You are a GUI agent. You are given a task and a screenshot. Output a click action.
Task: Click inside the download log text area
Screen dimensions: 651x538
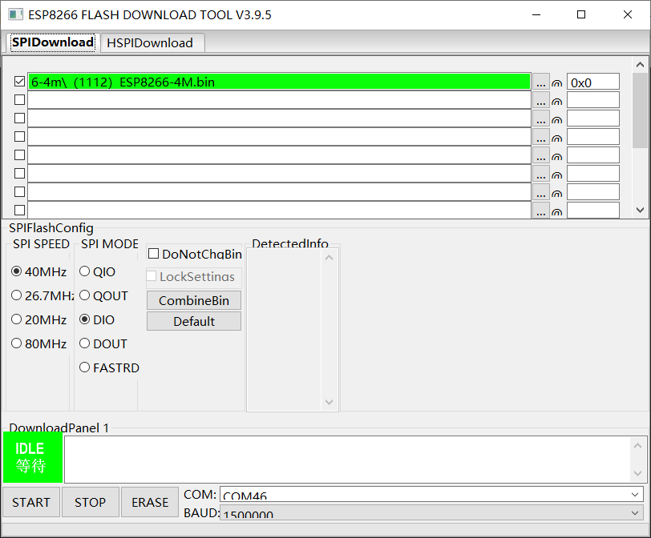click(347, 460)
